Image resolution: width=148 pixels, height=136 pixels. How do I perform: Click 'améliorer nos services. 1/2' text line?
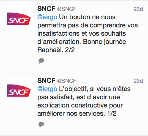[77, 114]
